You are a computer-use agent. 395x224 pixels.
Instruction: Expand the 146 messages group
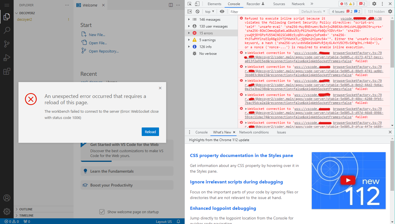click(x=189, y=20)
